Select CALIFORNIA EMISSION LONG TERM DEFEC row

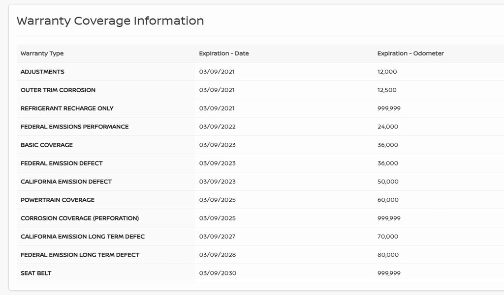83,237
